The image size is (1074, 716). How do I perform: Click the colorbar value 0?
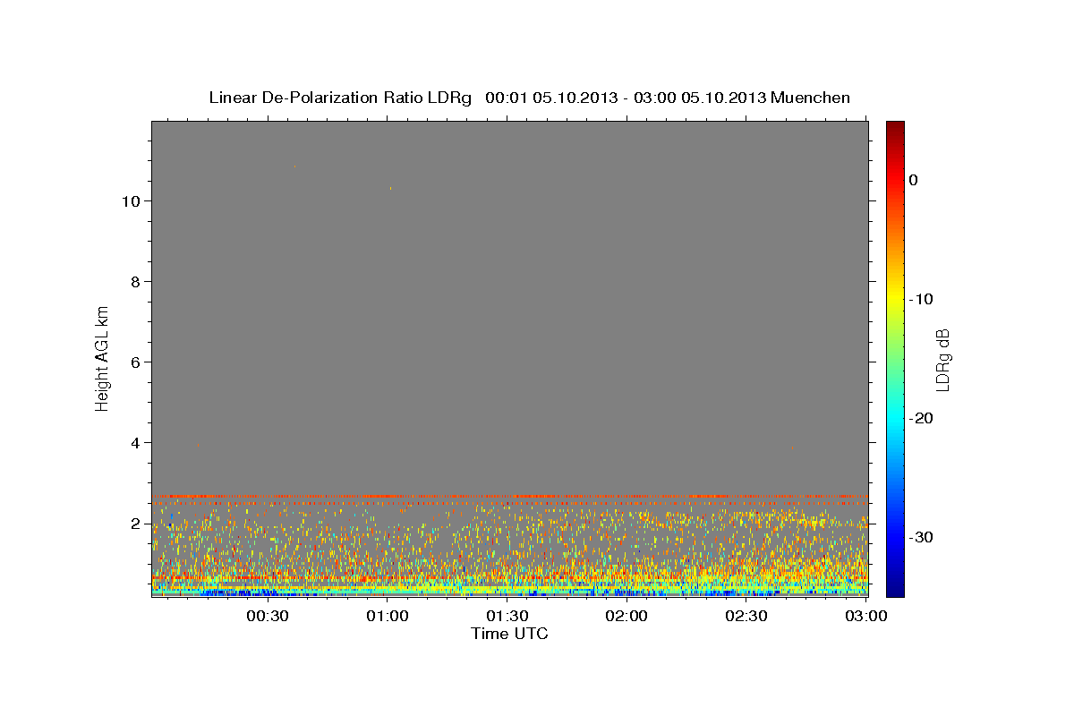tap(913, 180)
